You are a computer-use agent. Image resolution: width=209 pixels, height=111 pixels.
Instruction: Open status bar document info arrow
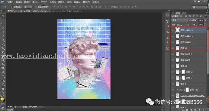point(44,107)
